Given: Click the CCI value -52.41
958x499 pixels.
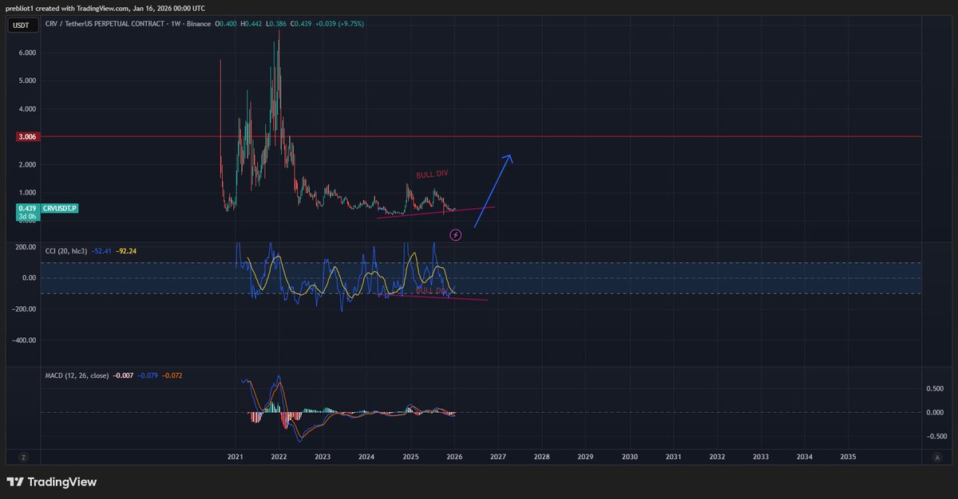Looking at the screenshot, I should pos(102,250).
